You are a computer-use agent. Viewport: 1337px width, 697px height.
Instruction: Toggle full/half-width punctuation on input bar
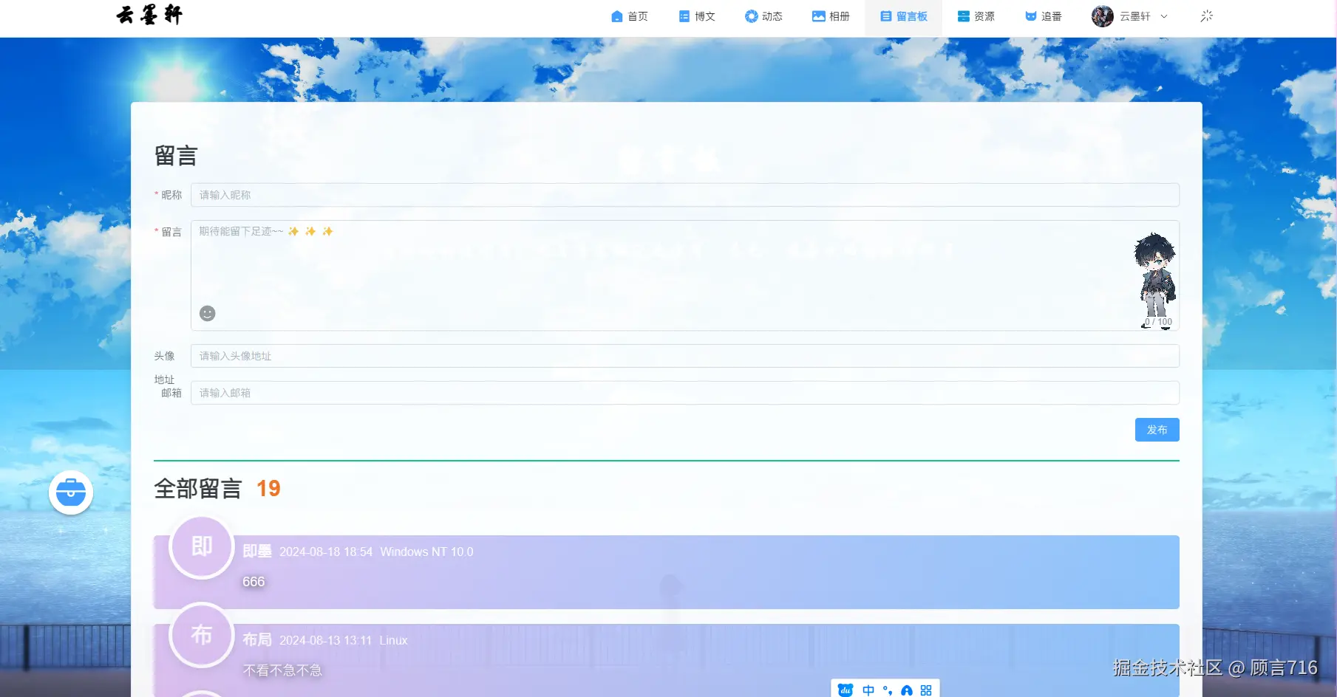(x=888, y=690)
